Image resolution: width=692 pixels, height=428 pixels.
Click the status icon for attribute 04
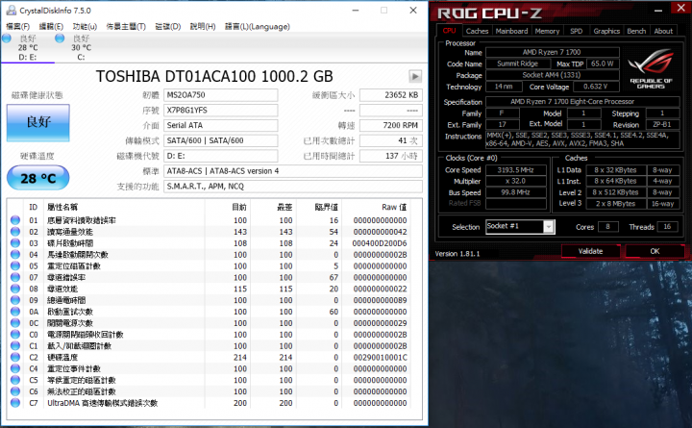[15, 255]
